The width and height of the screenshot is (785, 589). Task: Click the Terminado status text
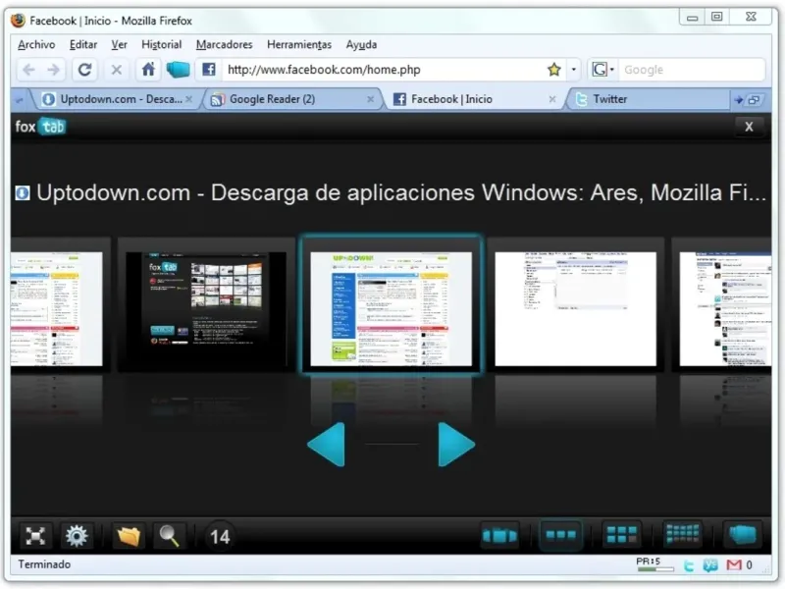pyautogui.click(x=44, y=564)
